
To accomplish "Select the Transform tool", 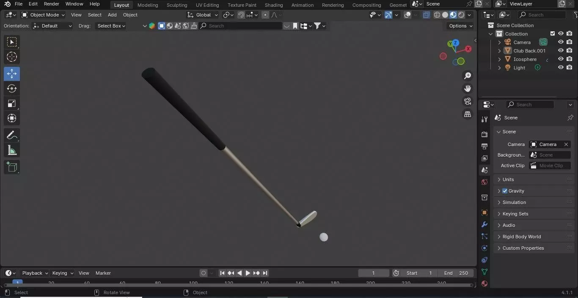I will coord(12,118).
